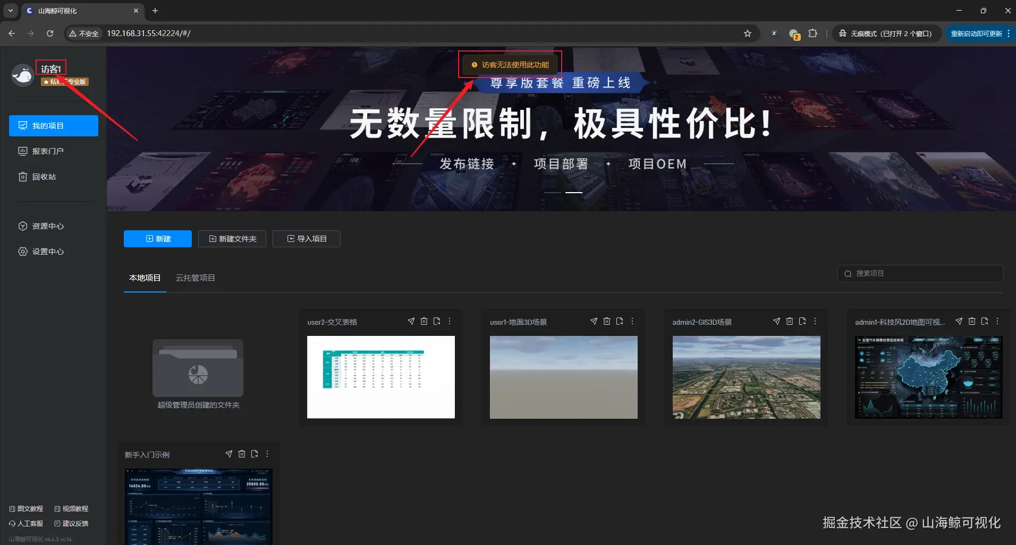This screenshot has width=1016, height=545.
Task: Contact 人工客服 support
Action: coord(26,523)
